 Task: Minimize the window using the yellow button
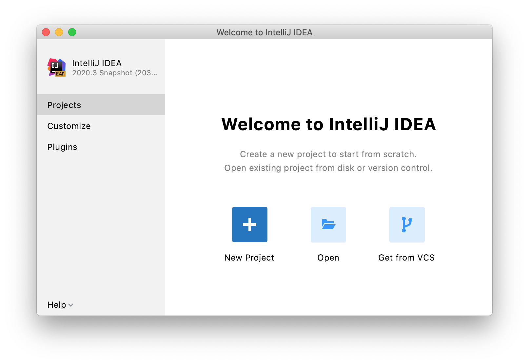pyautogui.click(x=59, y=32)
